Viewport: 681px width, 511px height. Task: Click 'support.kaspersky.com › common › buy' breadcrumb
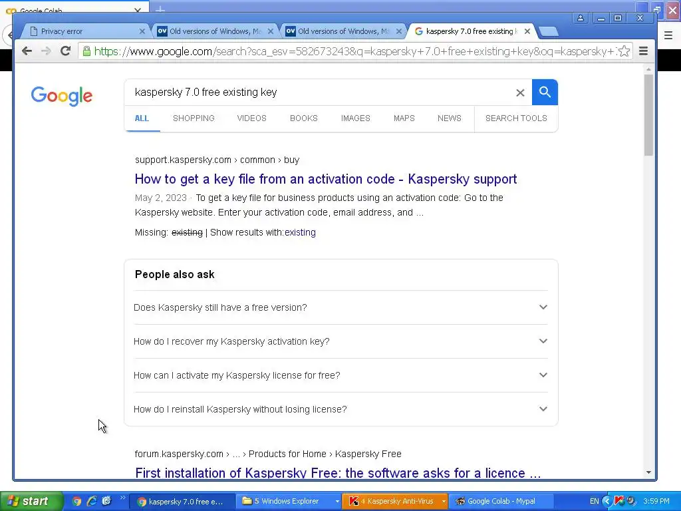click(x=217, y=160)
